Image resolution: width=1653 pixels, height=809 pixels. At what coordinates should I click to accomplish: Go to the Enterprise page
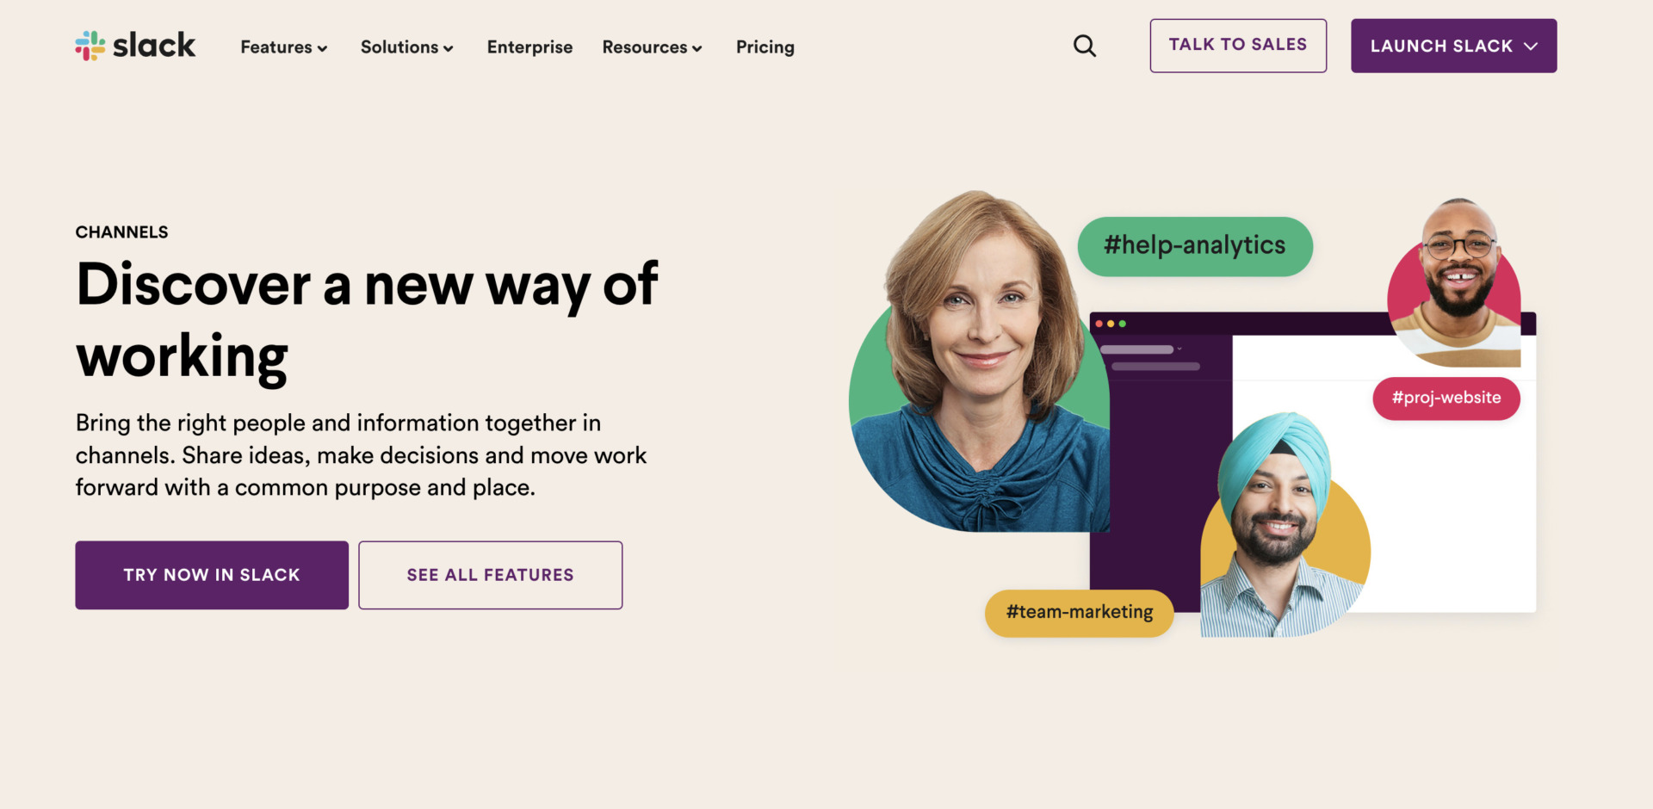(x=529, y=47)
